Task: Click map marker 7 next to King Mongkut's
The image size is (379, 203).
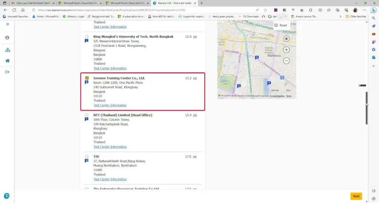Action: [87, 41]
